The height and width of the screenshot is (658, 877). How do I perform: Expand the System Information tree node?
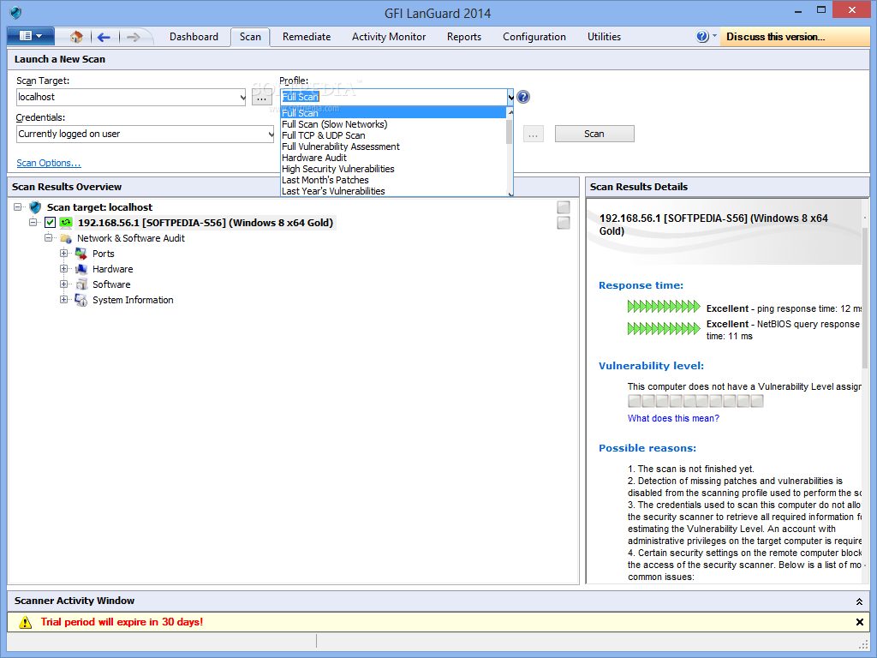pyautogui.click(x=63, y=299)
